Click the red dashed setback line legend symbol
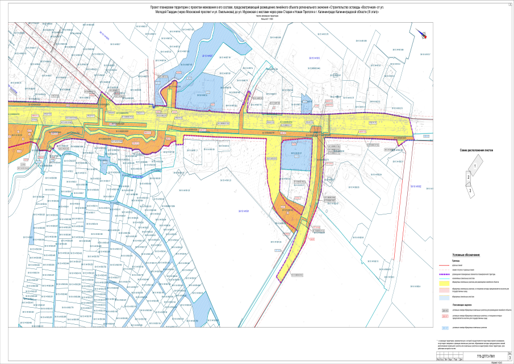 tap(444, 269)
